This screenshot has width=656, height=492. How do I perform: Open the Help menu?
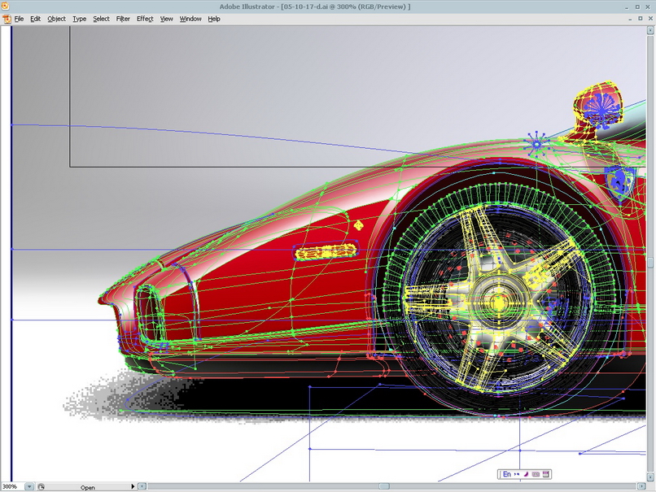(214, 19)
